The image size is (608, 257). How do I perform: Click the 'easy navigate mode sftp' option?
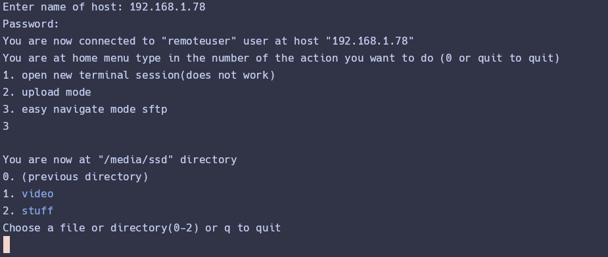pos(94,109)
